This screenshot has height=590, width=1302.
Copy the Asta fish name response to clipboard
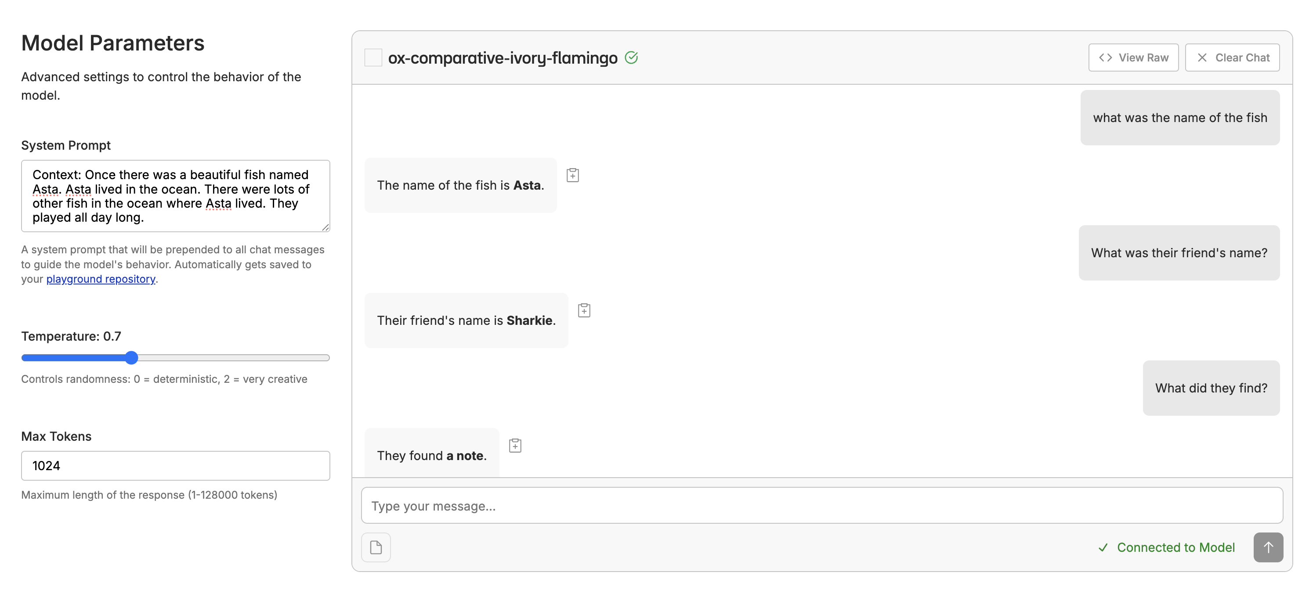coord(573,175)
